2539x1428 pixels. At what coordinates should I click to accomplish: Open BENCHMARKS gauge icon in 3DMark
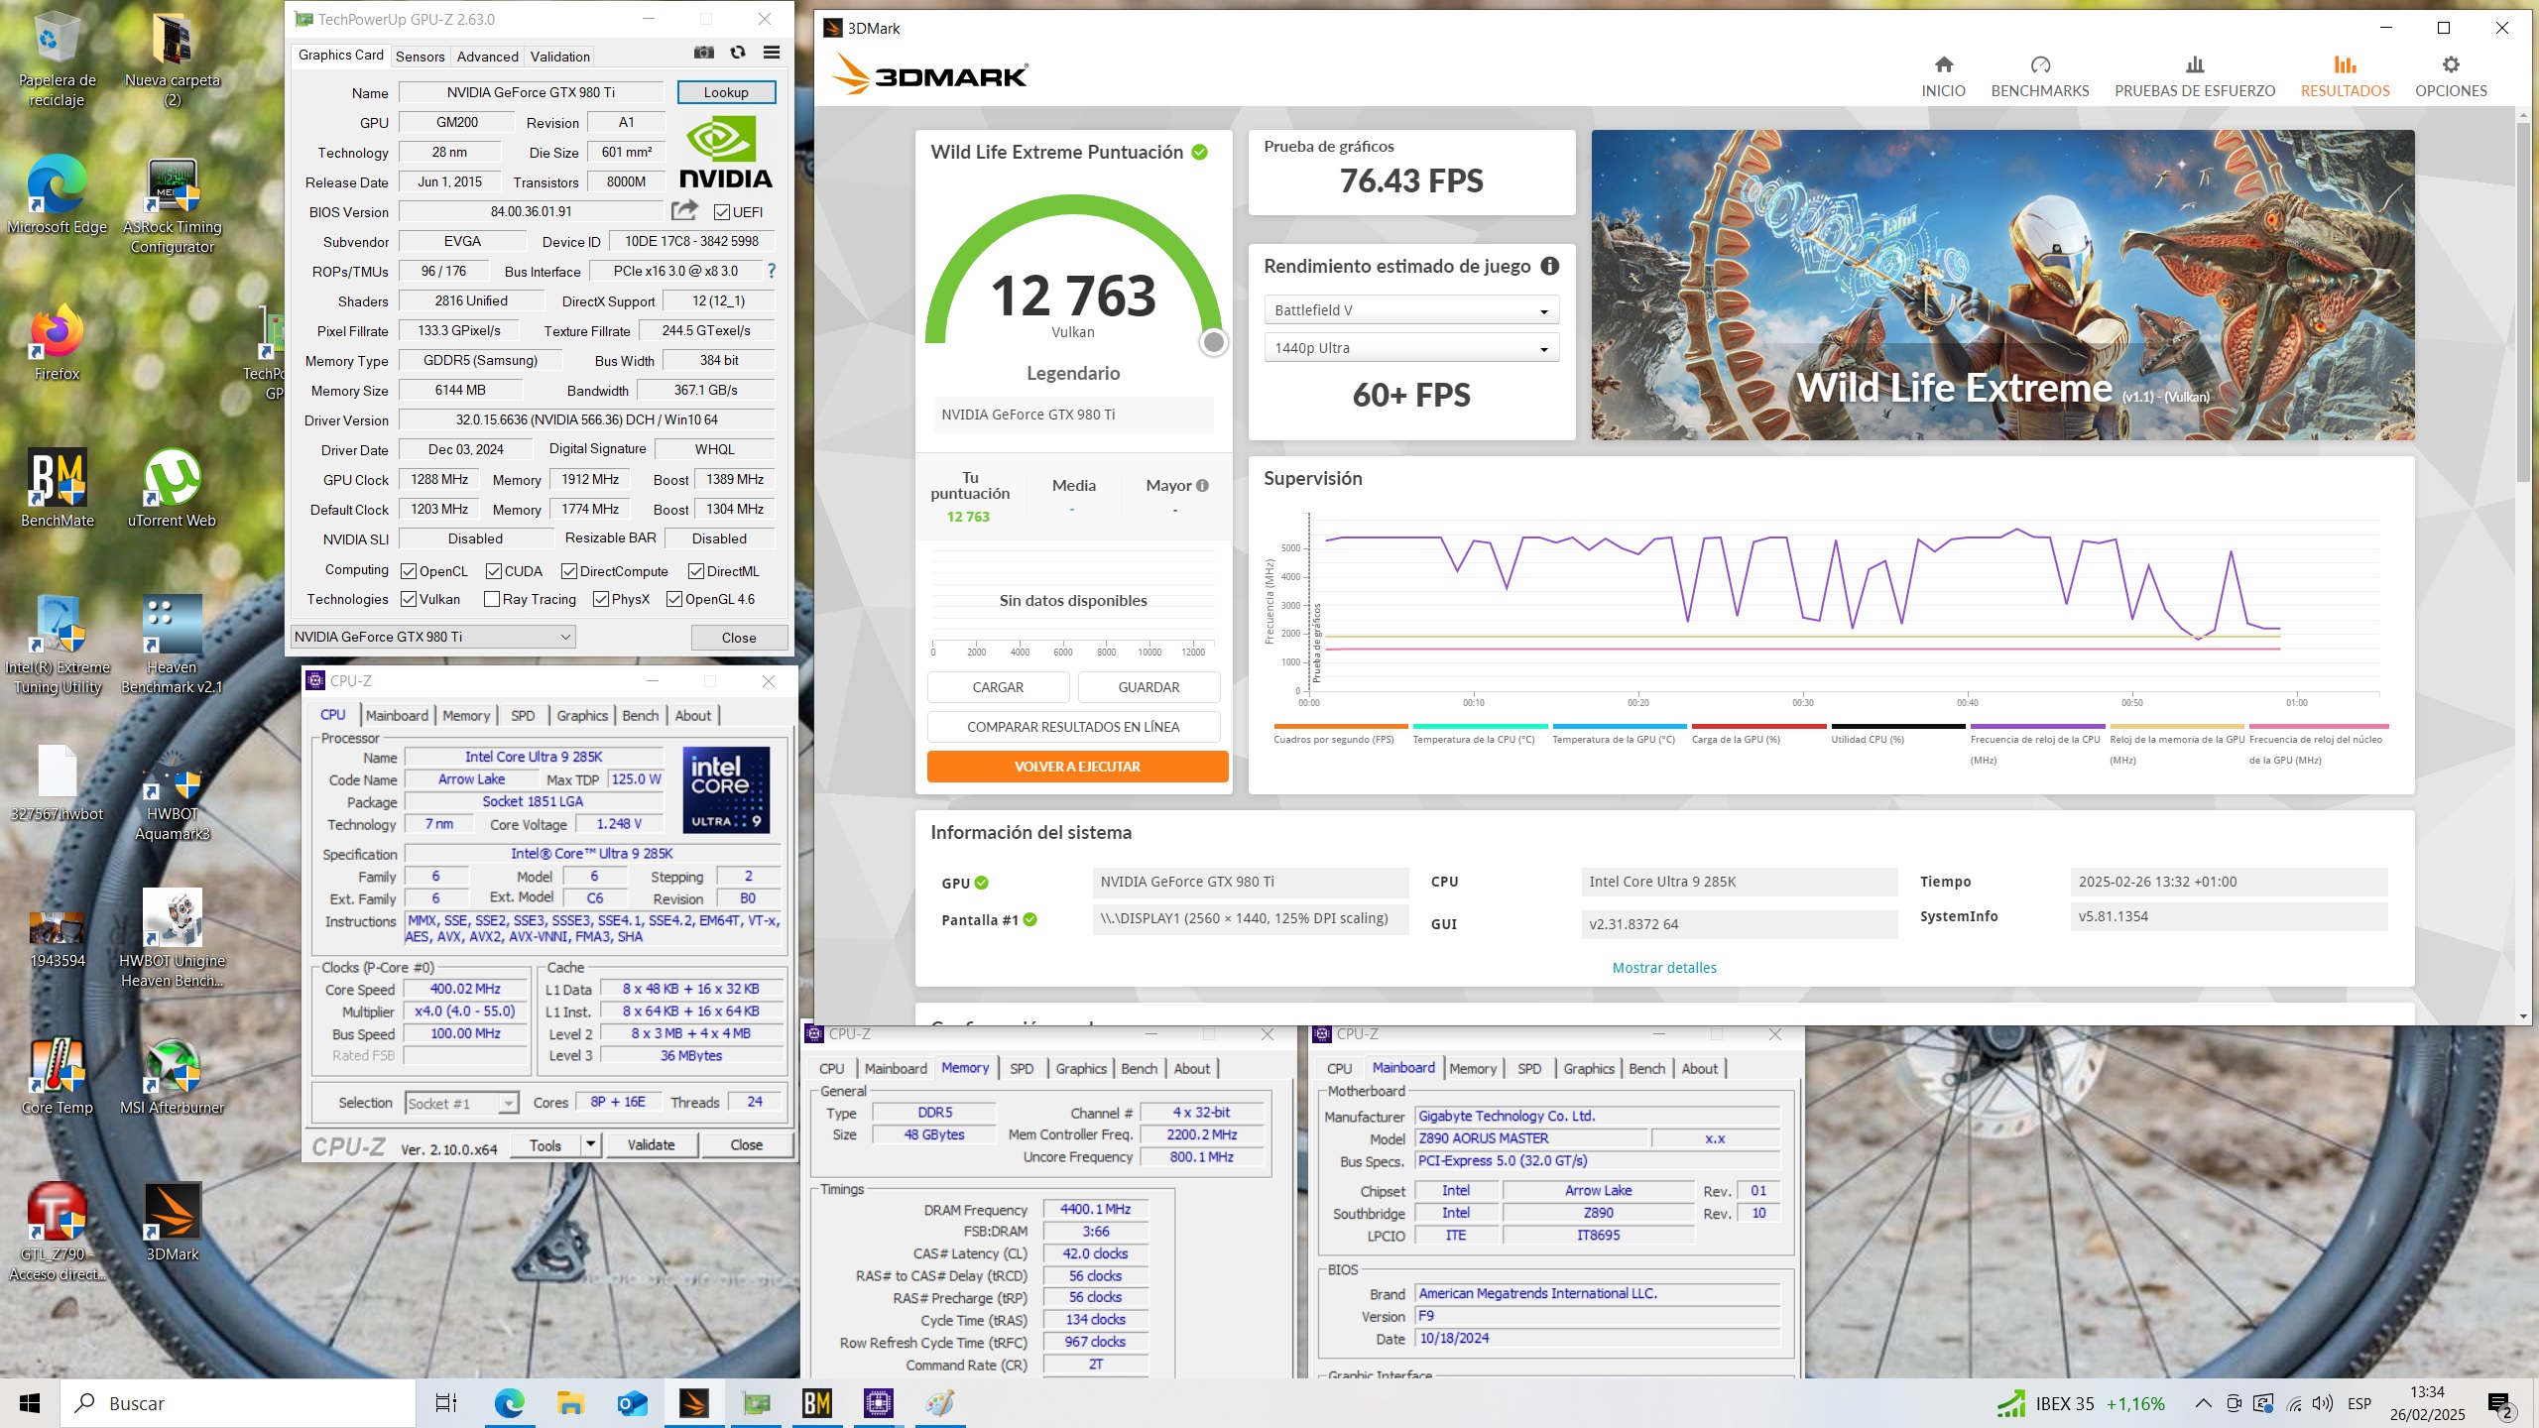[2040, 65]
